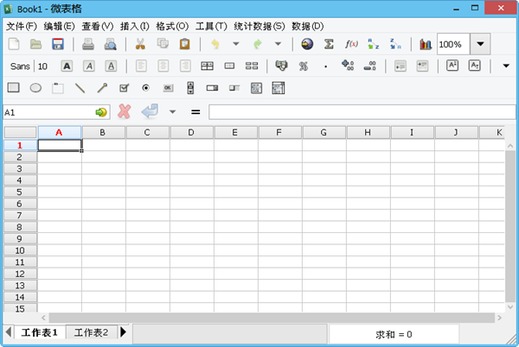Toggle Bold text formatting

click(x=67, y=66)
